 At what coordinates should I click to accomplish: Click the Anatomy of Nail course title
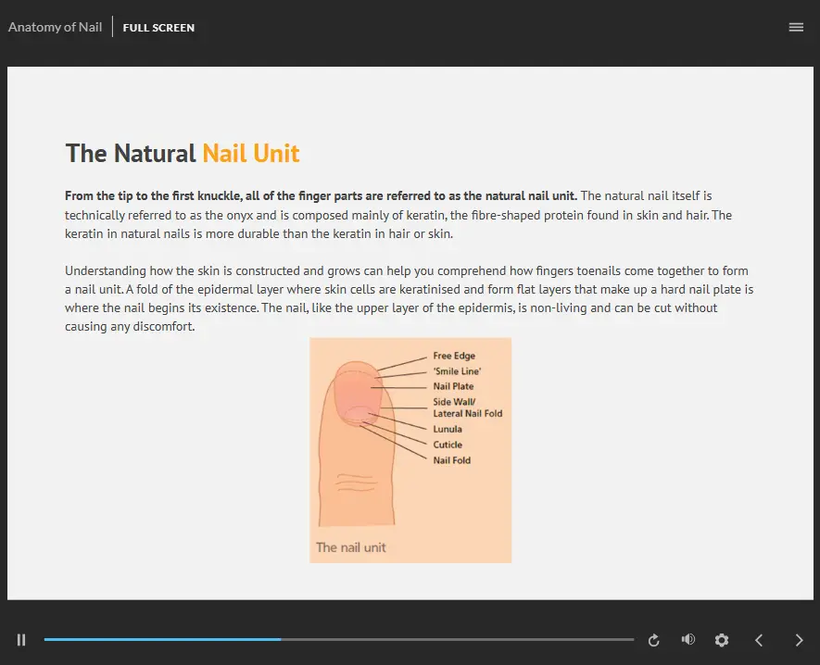click(x=56, y=27)
